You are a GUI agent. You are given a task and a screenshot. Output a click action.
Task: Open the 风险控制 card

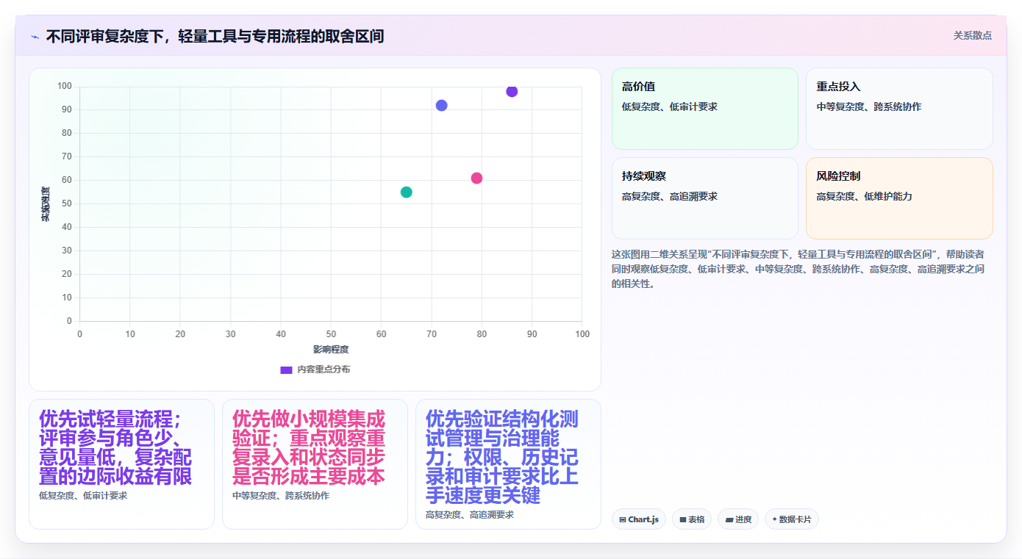[899, 198]
